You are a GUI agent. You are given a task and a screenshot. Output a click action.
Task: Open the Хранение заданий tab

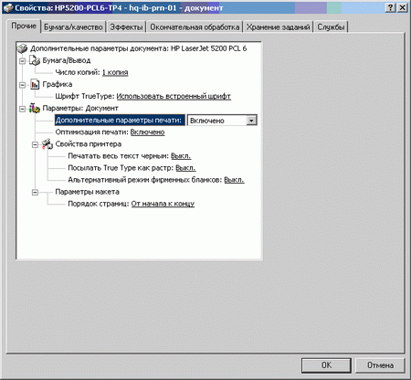click(278, 27)
